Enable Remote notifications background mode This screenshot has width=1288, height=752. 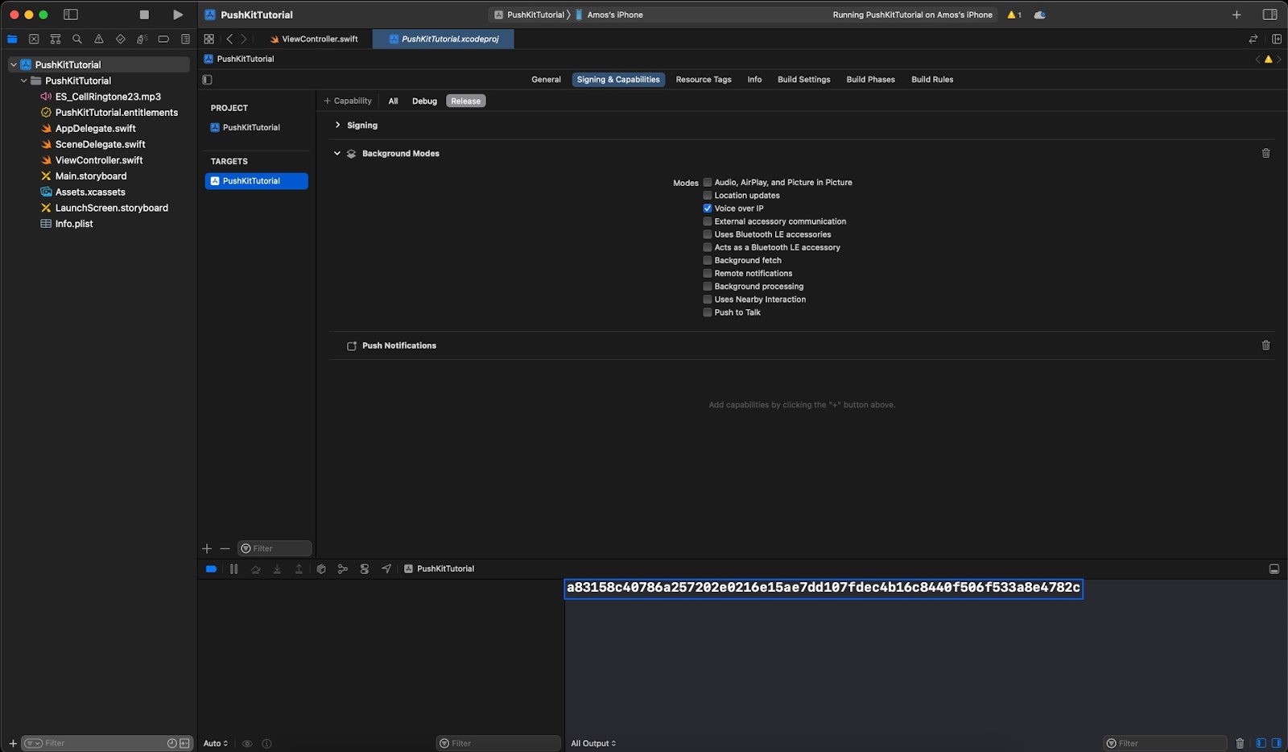click(x=708, y=274)
